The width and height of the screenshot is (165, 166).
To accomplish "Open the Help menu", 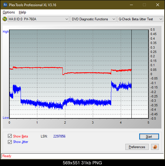I will coord(23,12).
